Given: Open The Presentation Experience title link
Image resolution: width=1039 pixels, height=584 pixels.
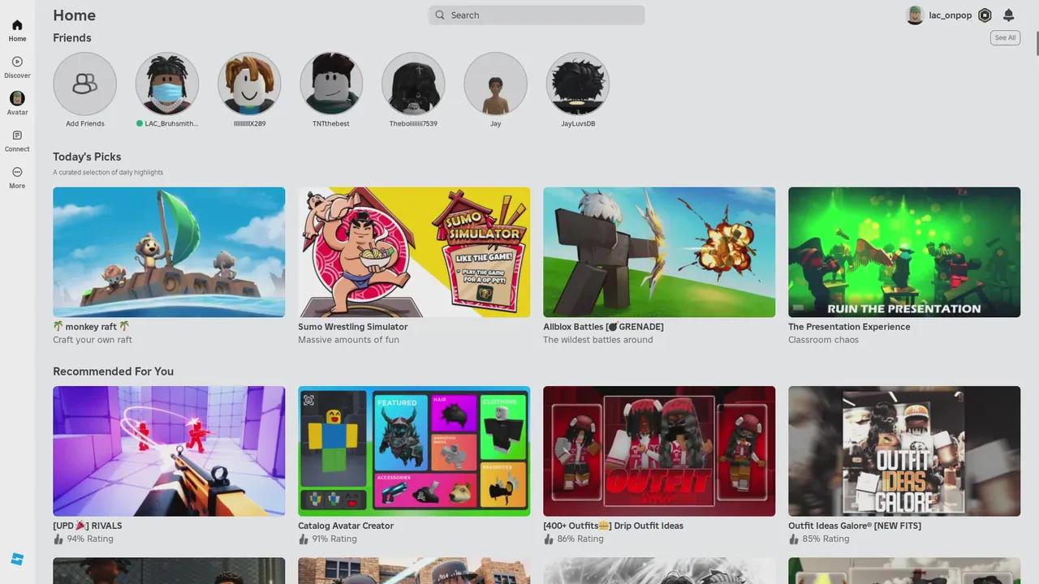Looking at the screenshot, I should 849,327.
